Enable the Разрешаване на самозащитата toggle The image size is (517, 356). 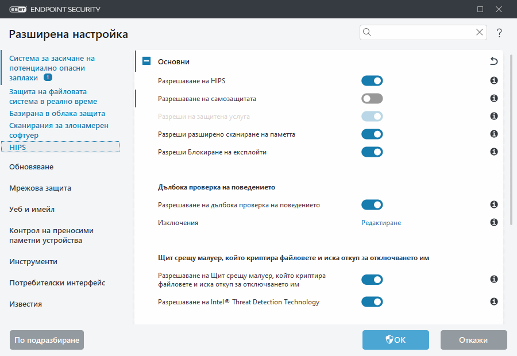point(372,99)
